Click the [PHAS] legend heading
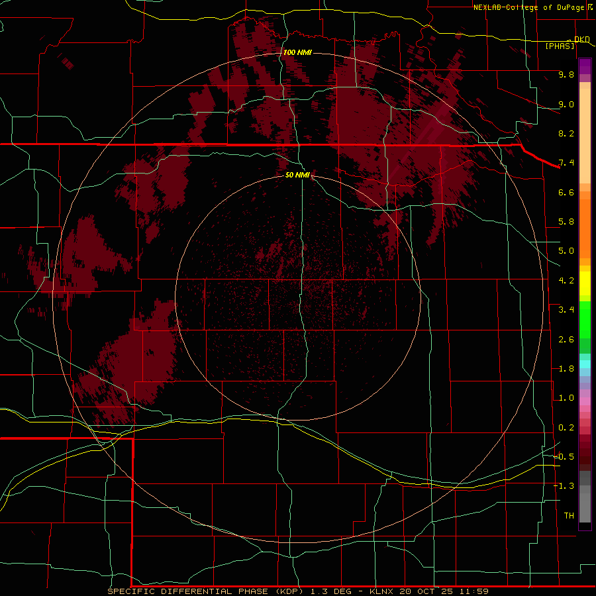The width and height of the screenshot is (596, 596). click(x=560, y=46)
